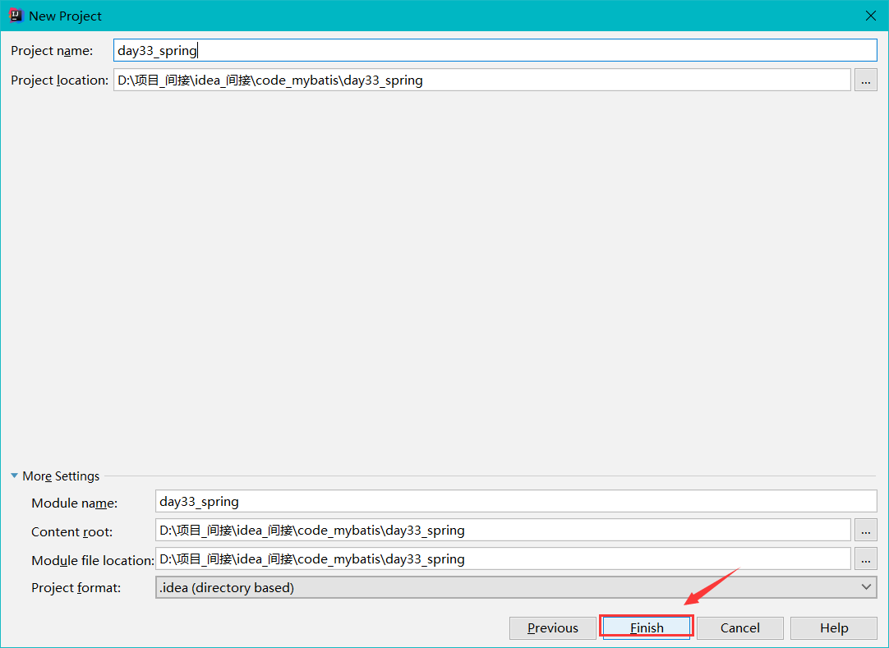Click Finish to create the project
Viewport: 889px width, 648px height.
coord(647,628)
